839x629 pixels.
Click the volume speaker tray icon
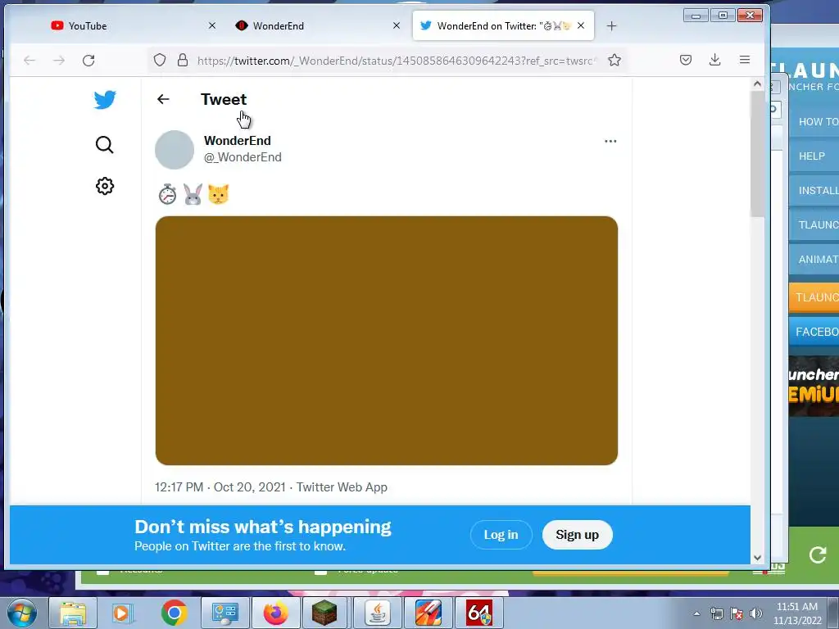(756, 613)
